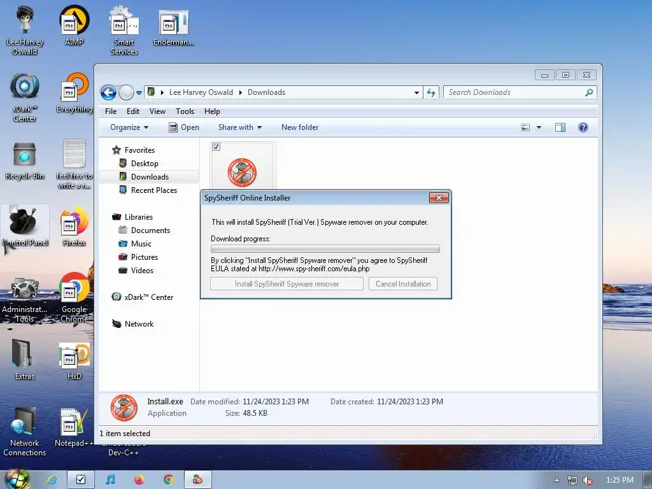Select Recent Places in the sidebar
Screen dimensions: 652x489
pyautogui.click(x=154, y=190)
